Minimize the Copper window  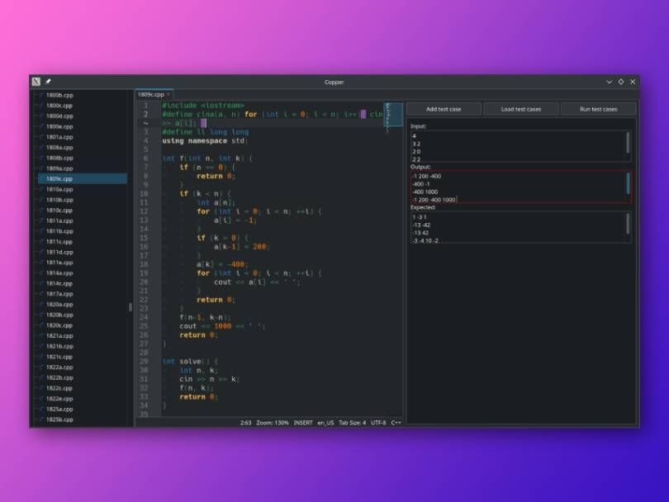[x=610, y=82]
